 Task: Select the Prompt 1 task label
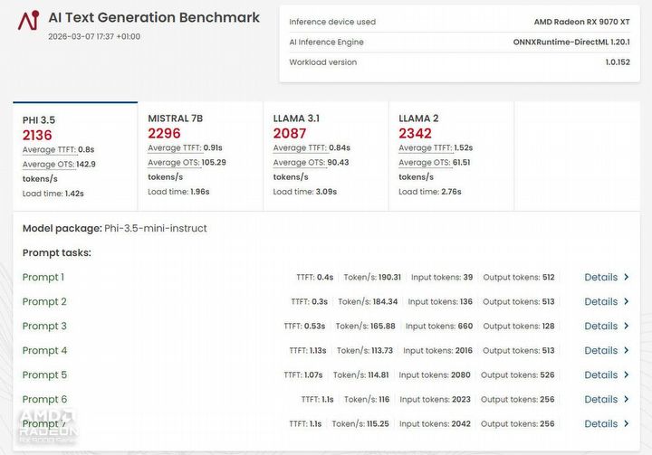click(x=43, y=278)
